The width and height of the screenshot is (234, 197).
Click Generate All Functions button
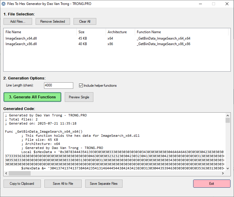pyautogui.click(x=32, y=97)
